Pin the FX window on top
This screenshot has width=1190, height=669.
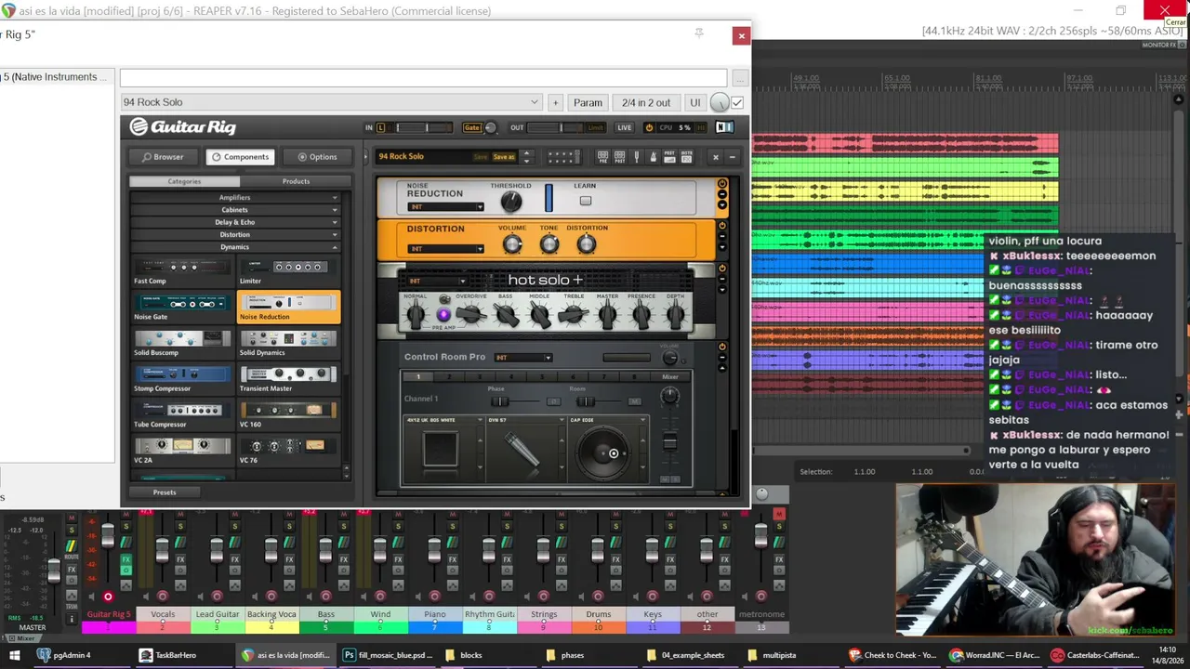click(699, 33)
